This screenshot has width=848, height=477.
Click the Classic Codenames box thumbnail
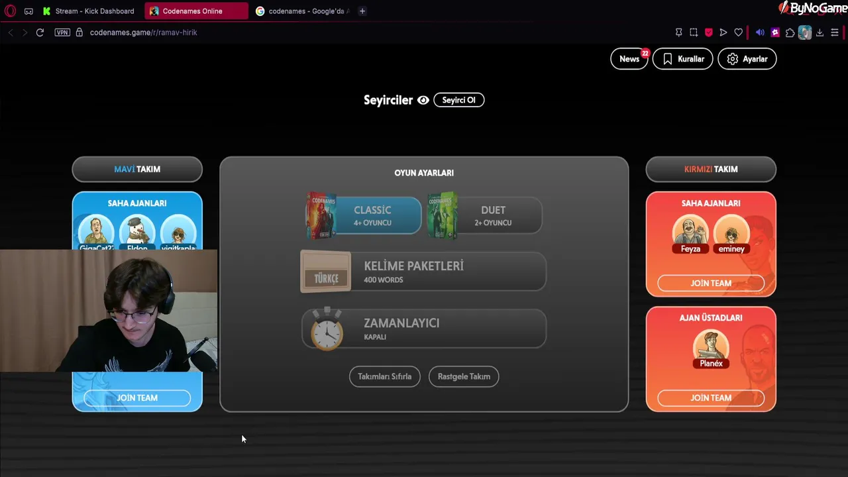click(321, 215)
